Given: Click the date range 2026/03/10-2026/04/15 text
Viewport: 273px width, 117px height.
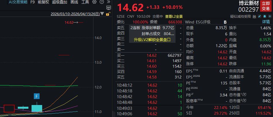Looking at the screenshot, I should (x=75, y=14).
